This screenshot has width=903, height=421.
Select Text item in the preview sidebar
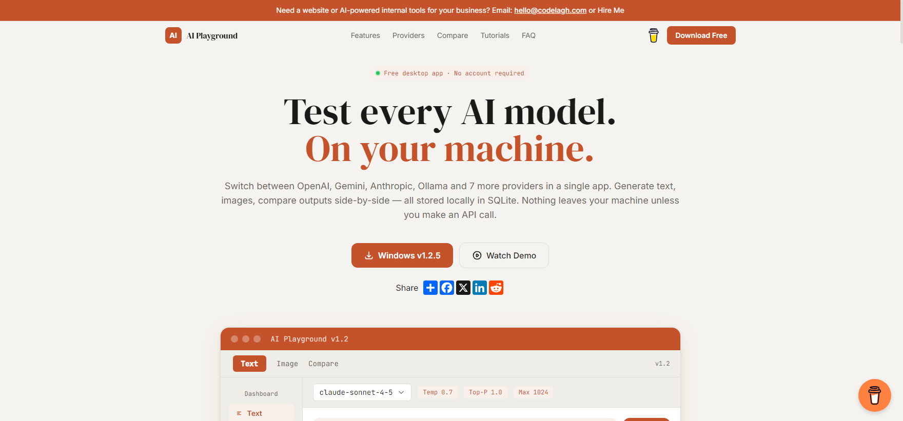click(261, 413)
